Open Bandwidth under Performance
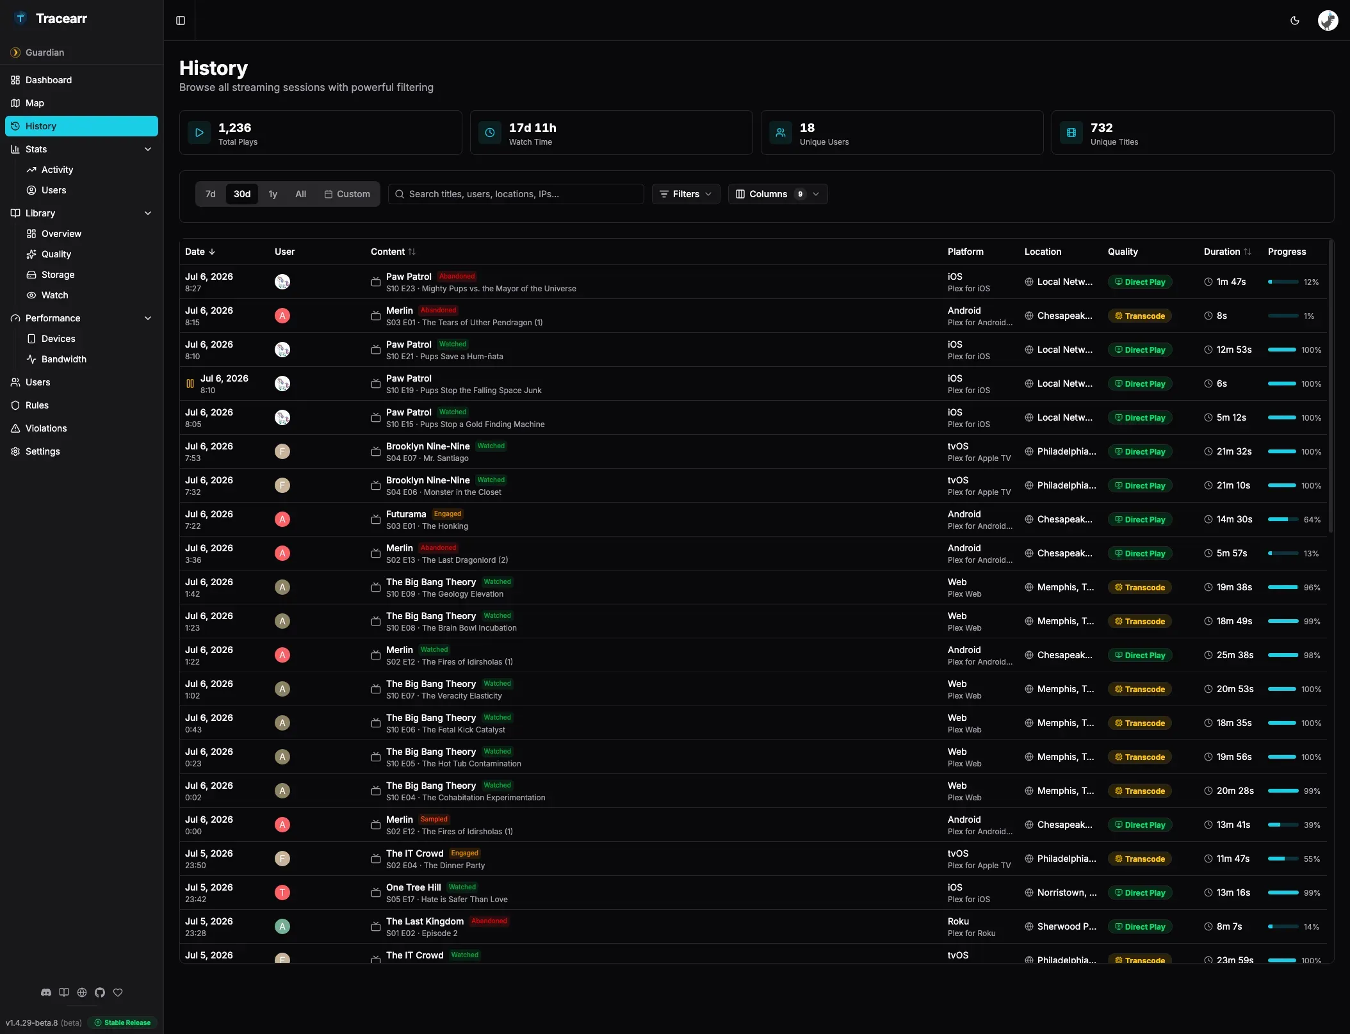 [x=90, y=359]
